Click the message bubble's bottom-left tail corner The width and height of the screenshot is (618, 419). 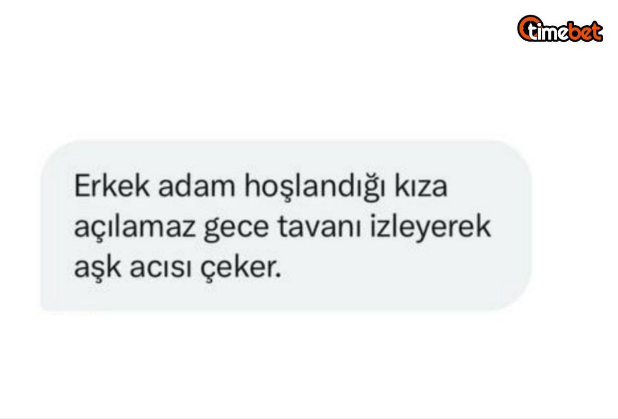pos(46,308)
